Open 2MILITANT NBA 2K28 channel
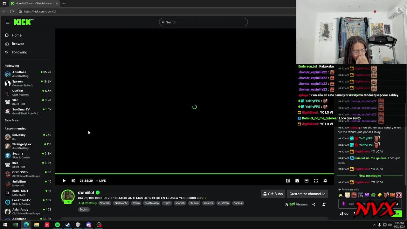The image size is (407, 229). tap(28, 193)
